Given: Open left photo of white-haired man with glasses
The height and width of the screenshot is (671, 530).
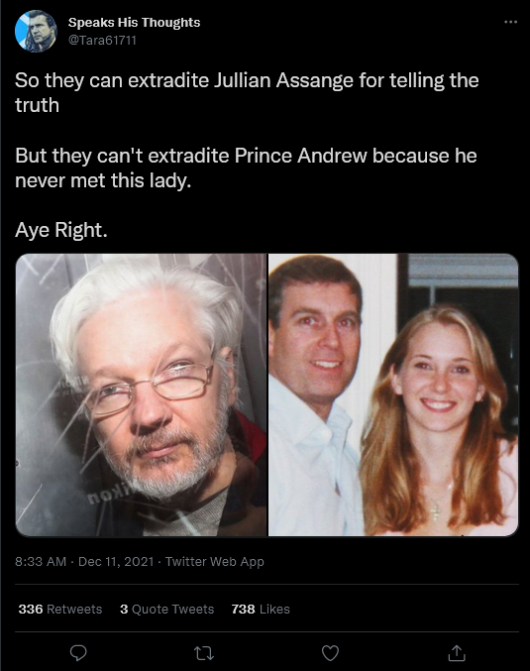Looking at the screenshot, I should click(x=141, y=395).
